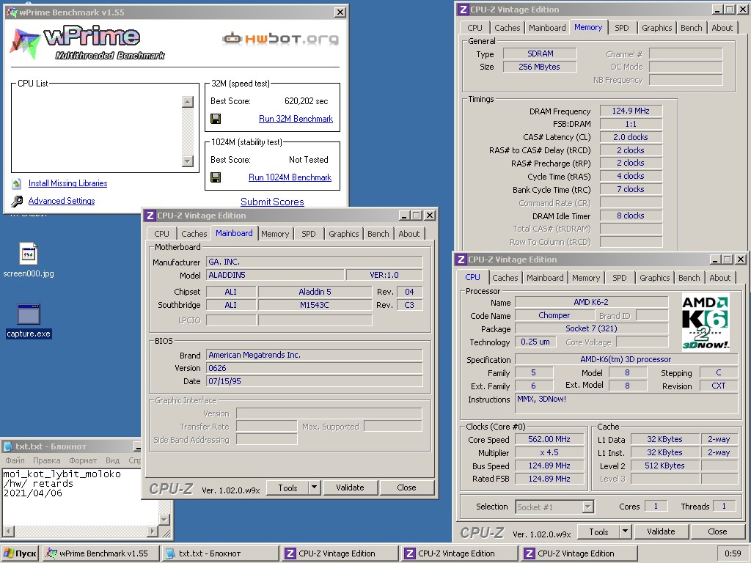Open the Вид menu in Notepad
Image resolution: width=751 pixels, height=563 pixels.
[x=112, y=460]
